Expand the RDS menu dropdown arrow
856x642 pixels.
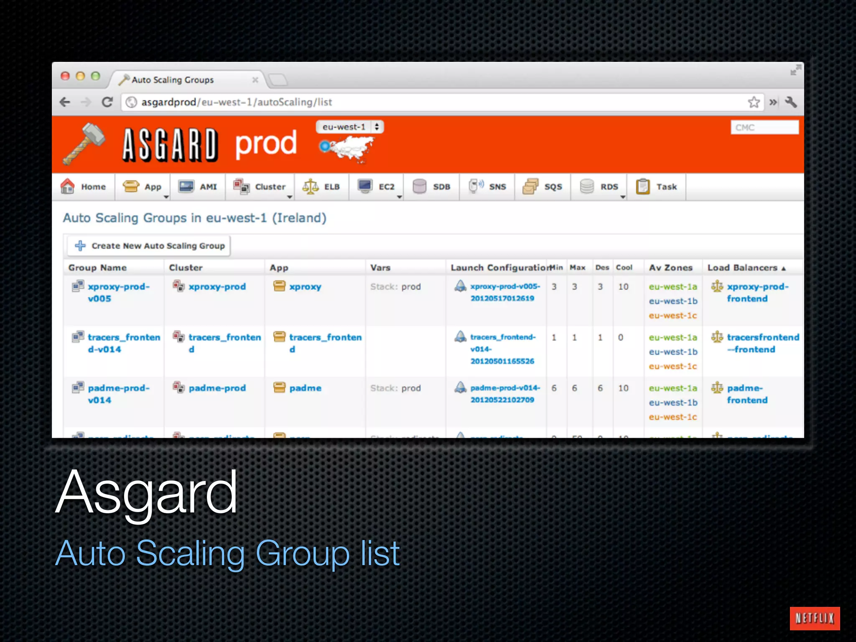(x=623, y=197)
